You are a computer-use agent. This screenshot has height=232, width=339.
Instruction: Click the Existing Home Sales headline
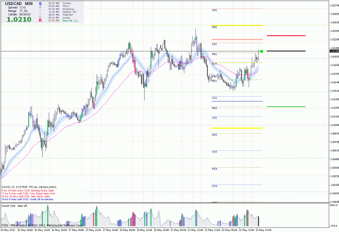tap(28, 191)
